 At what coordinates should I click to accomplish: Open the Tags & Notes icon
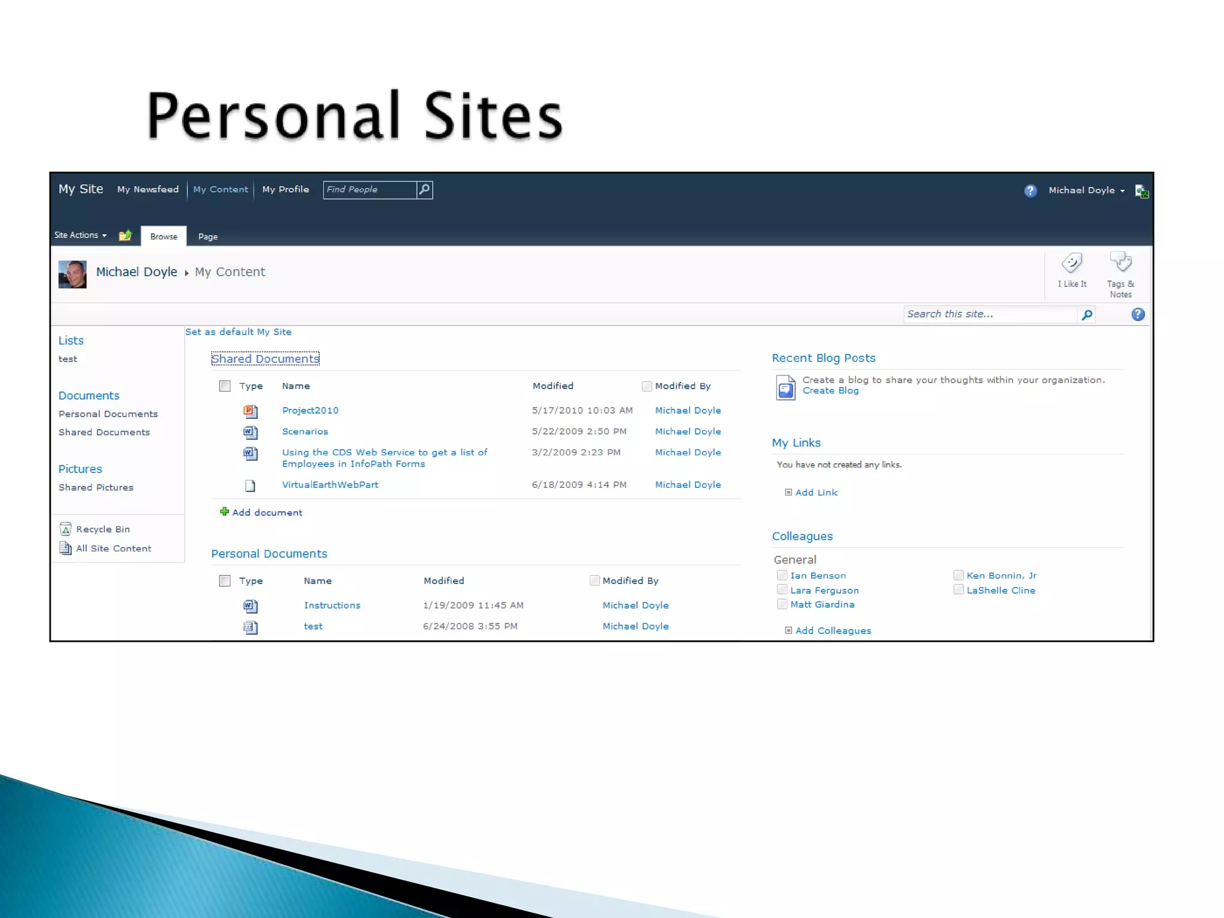tap(1121, 262)
